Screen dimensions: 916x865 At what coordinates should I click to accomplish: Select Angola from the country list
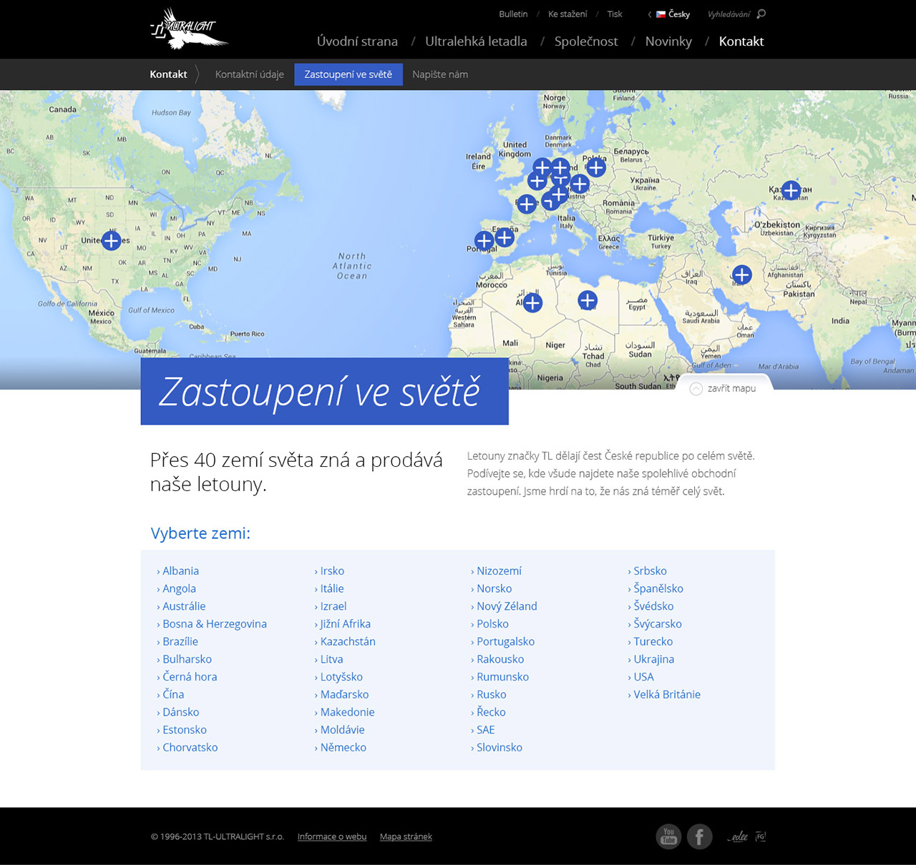click(x=179, y=588)
